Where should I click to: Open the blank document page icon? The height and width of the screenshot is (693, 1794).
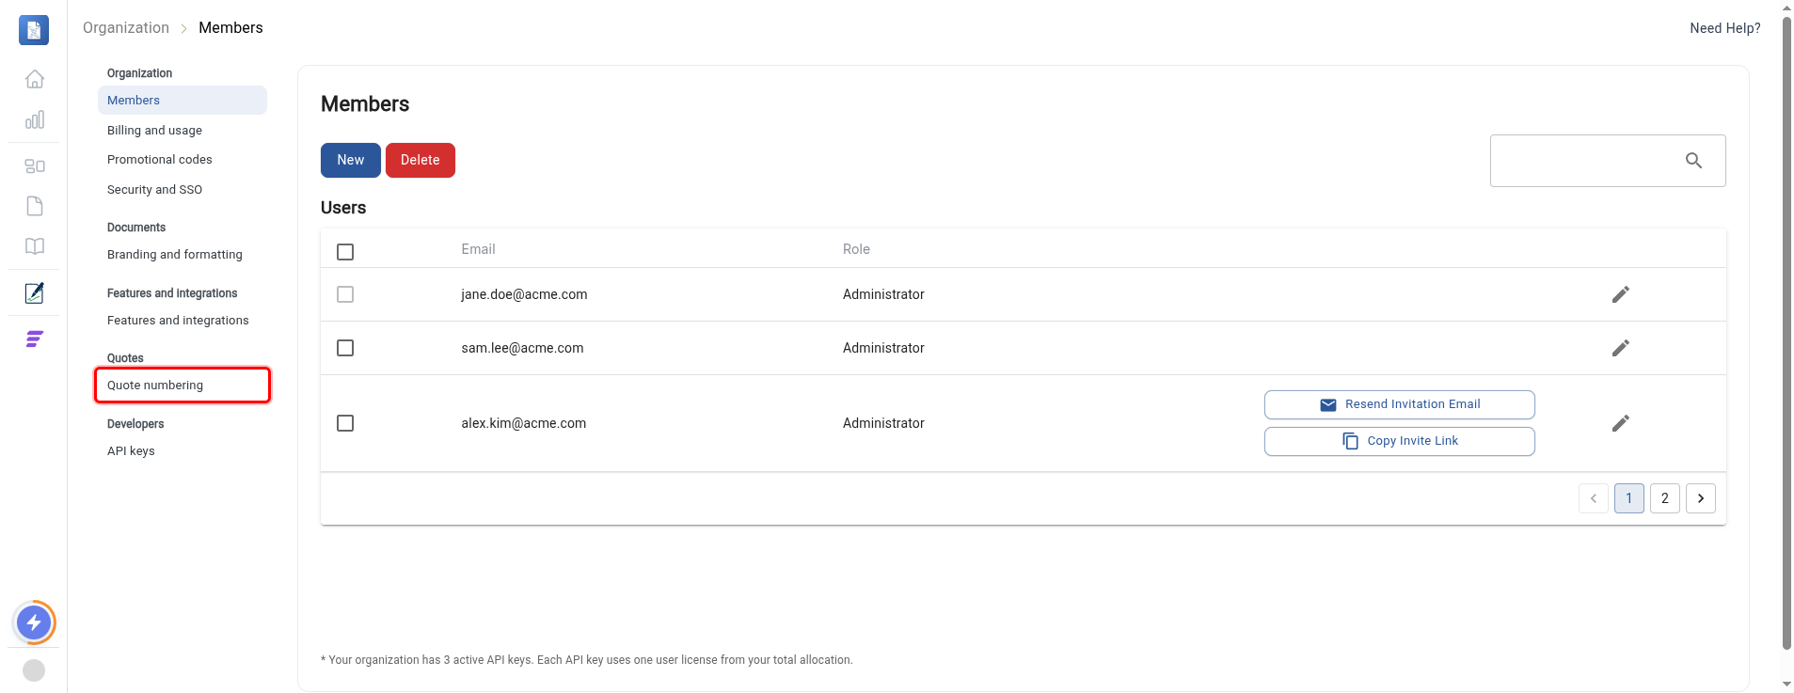tap(35, 206)
